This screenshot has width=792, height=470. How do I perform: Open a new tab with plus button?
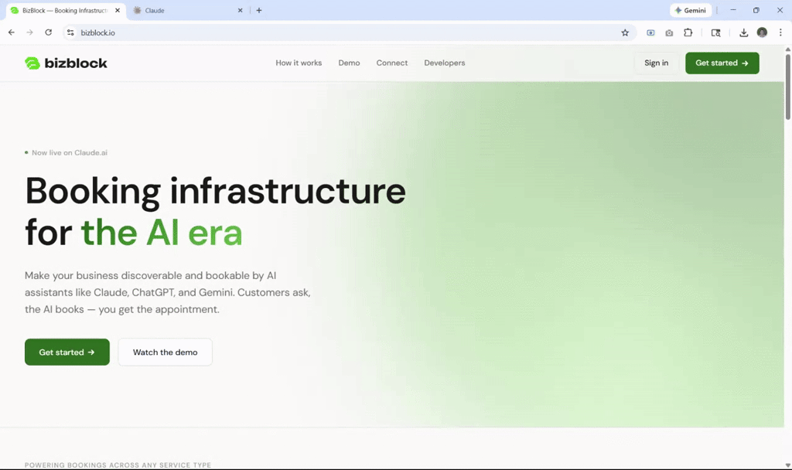259,10
